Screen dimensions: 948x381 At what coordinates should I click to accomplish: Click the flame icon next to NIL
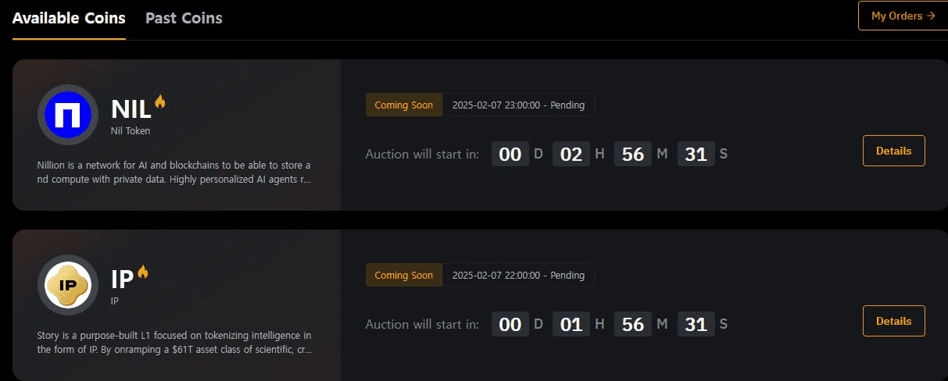pyautogui.click(x=160, y=102)
